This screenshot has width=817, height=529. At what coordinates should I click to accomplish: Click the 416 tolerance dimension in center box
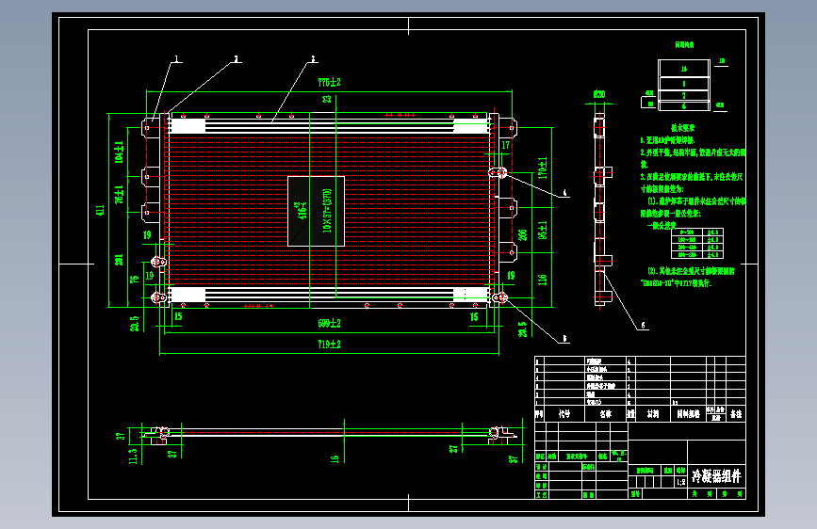(x=302, y=210)
